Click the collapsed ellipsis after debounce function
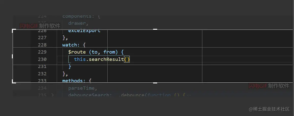 click(189, 95)
